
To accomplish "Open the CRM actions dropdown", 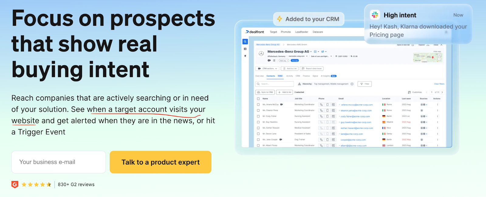I will click(x=267, y=68).
